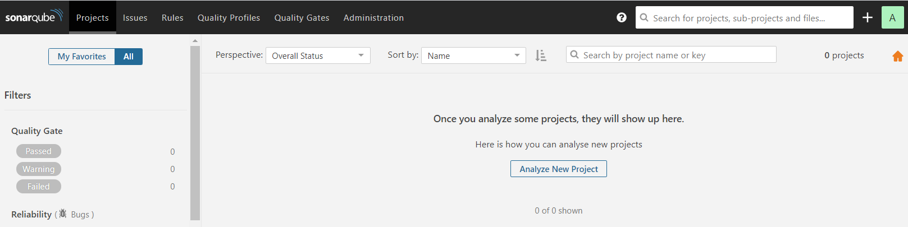Screen dimensions: 908x227
Task: Click the filters sidebar scrollbar
Action: click(x=195, y=133)
